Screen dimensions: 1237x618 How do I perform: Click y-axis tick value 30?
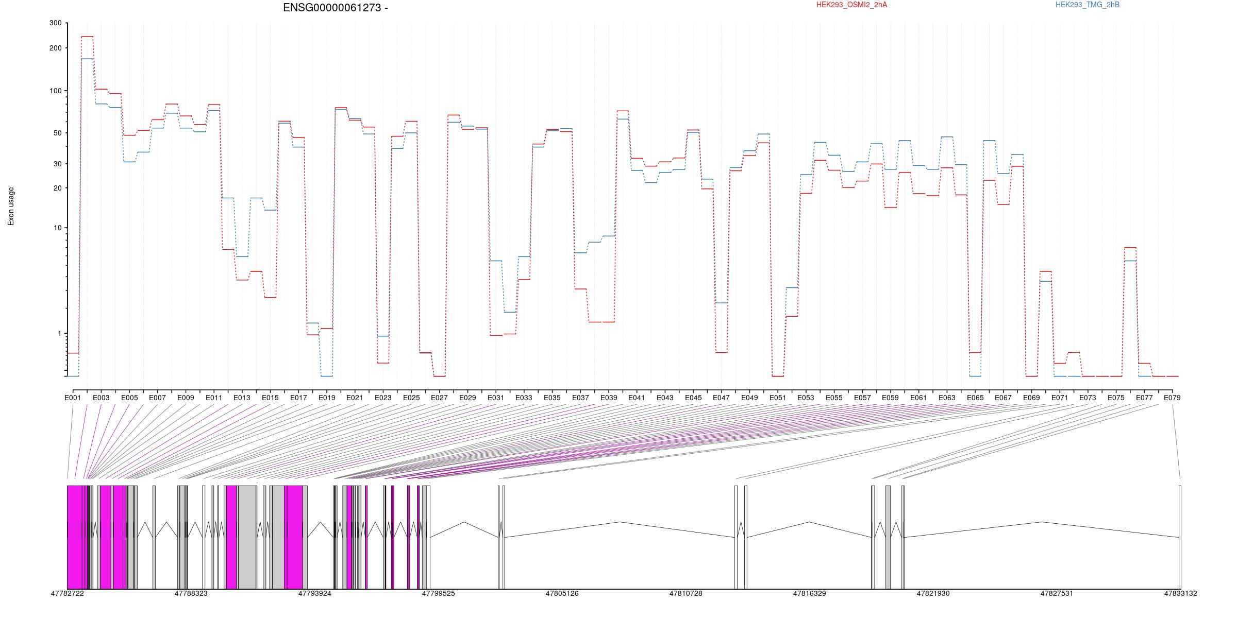click(x=57, y=164)
